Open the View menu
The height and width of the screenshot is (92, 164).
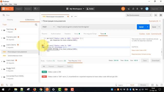click(x=10, y=4)
